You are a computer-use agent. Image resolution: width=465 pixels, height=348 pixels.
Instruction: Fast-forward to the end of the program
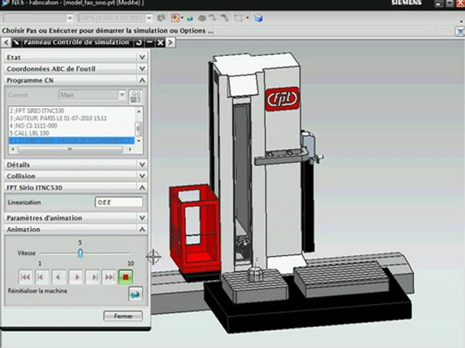click(x=109, y=277)
